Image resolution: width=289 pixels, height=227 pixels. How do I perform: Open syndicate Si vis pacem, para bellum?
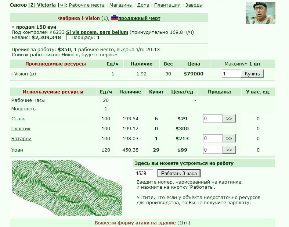click(x=97, y=32)
